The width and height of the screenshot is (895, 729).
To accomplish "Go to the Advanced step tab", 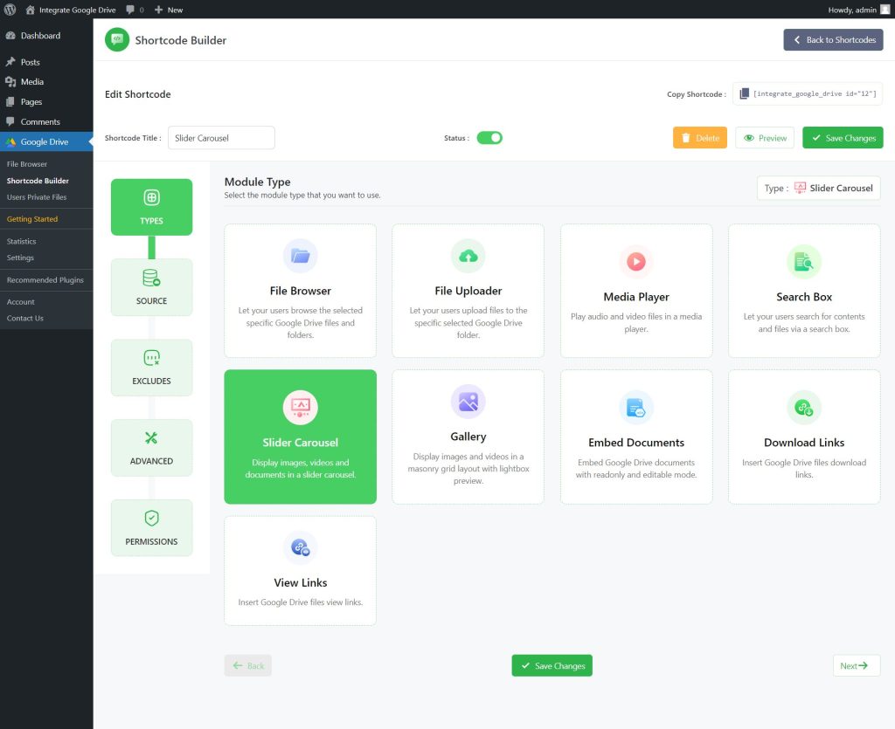I will pyautogui.click(x=151, y=448).
